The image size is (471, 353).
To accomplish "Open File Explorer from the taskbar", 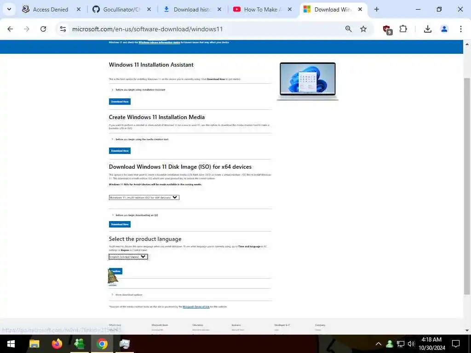I will (34, 344).
